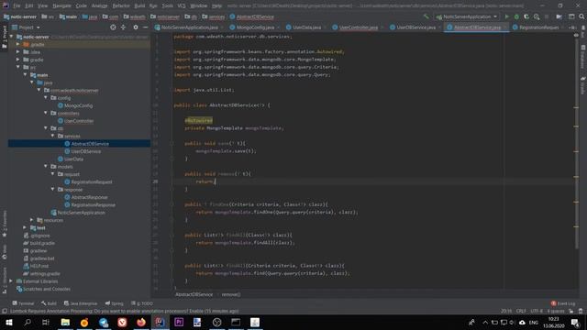Collapse the controllers package node
This screenshot has height=330, width=587.
46,113
